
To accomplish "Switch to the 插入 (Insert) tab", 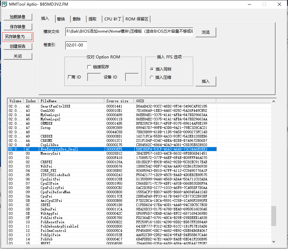I will coord(45,19).
